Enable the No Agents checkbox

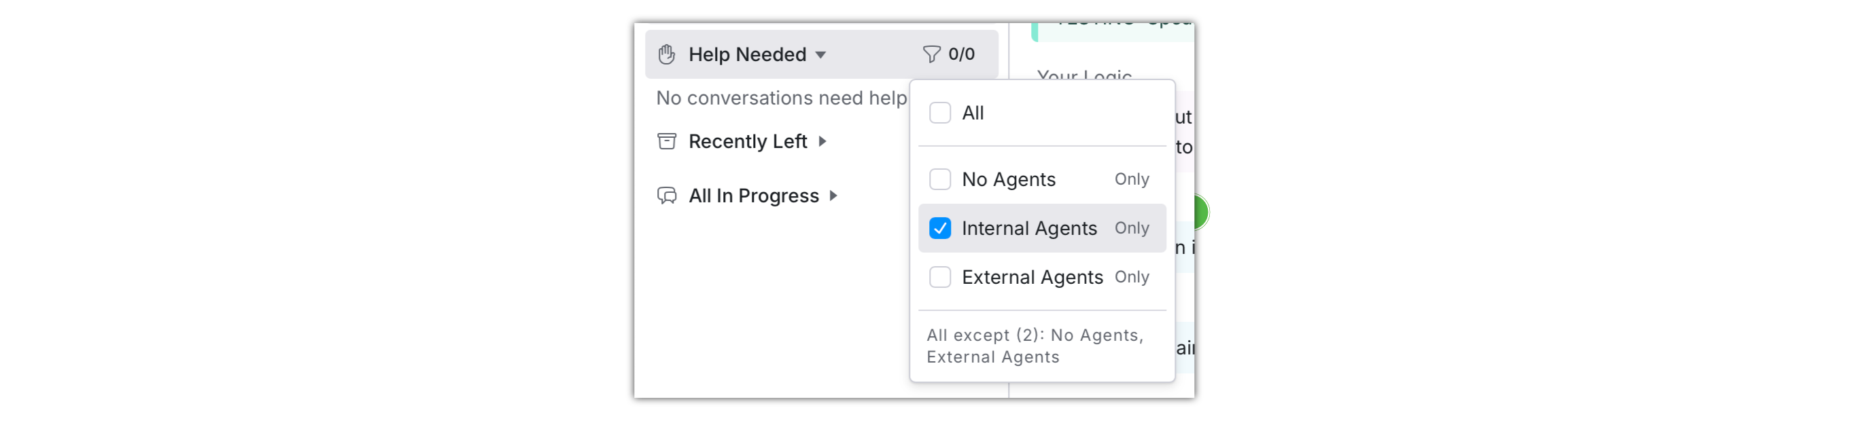(939, 179)
